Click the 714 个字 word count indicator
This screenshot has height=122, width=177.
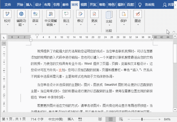coord(37,119)
